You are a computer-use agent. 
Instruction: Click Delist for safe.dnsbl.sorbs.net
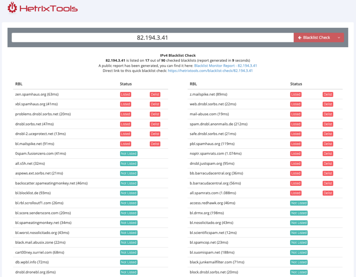(x=328, y=134)
